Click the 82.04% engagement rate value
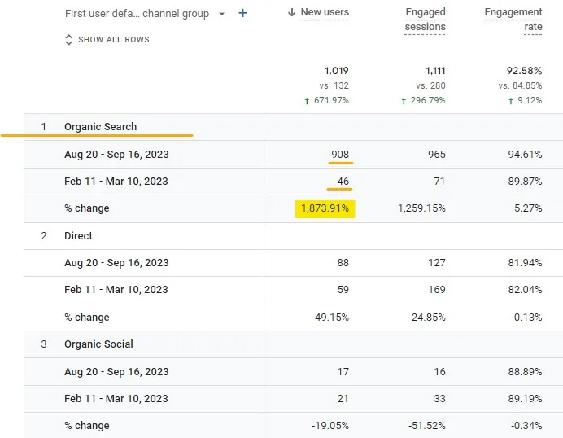563x438 pixels. [x=525, y=290]
